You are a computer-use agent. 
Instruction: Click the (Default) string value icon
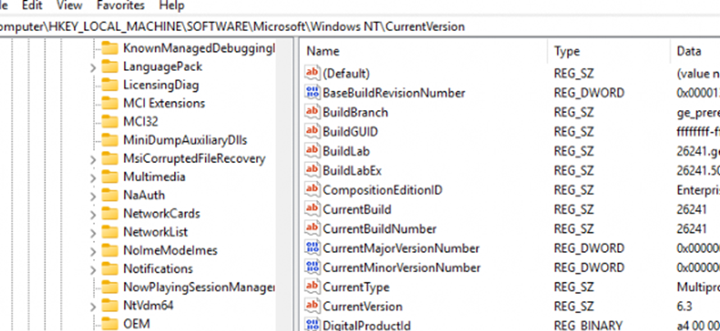(x=313, y=74)
